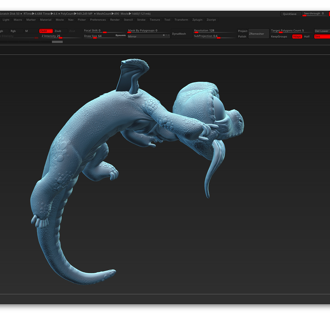
Task: Adjust the DynaMesh Resolution slider
Action: point(215,31)
